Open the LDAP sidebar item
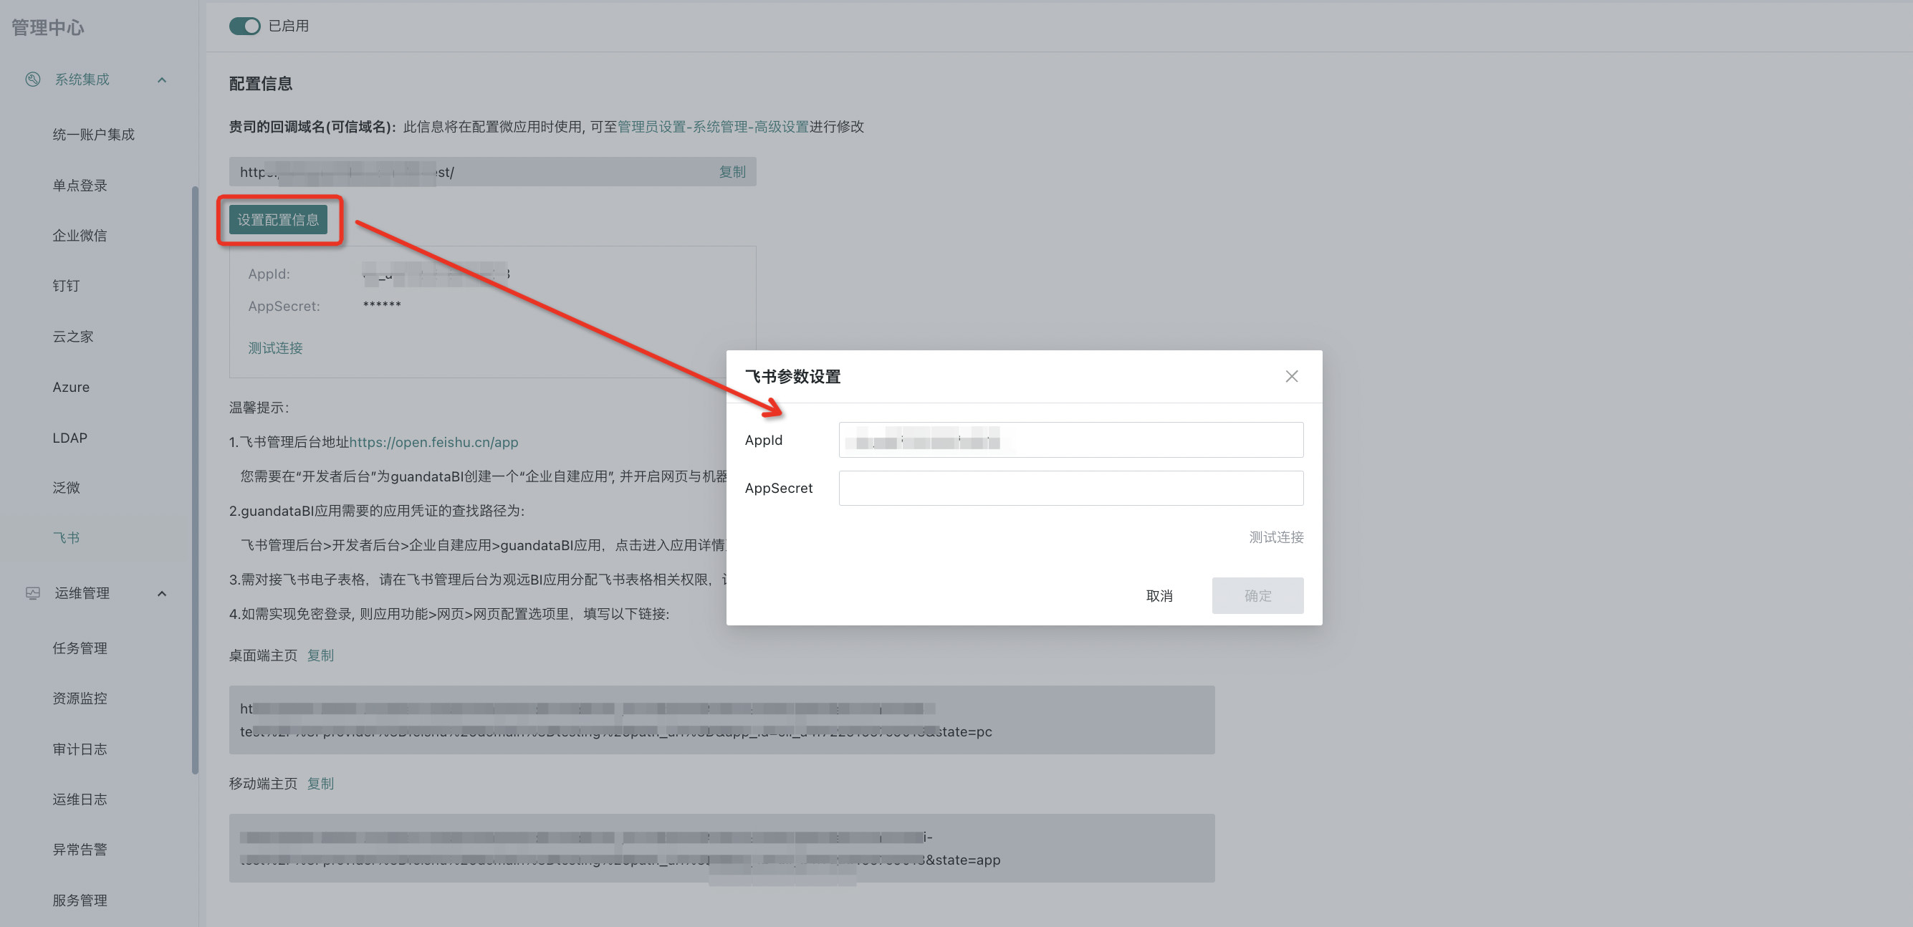 (x=69, y=438)
